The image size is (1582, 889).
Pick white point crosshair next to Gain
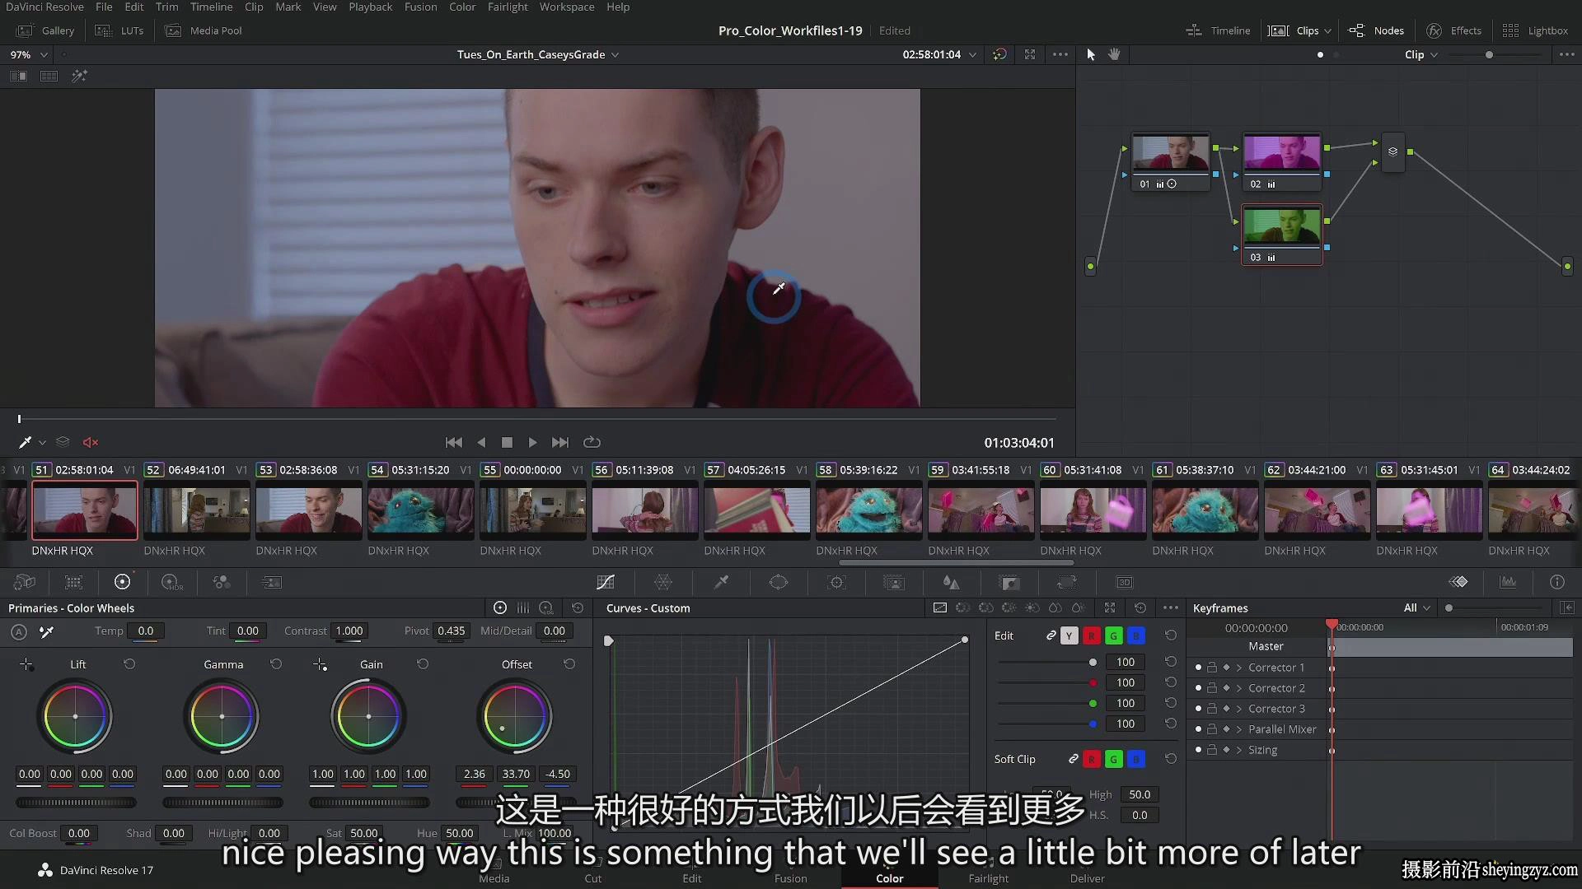320,664
